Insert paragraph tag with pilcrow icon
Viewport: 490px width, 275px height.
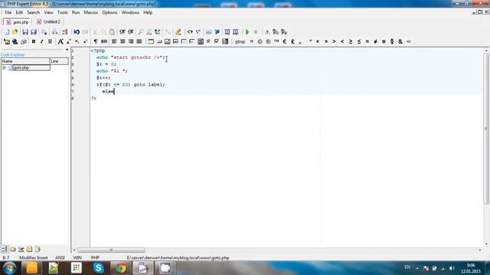(x=95, y=41)
